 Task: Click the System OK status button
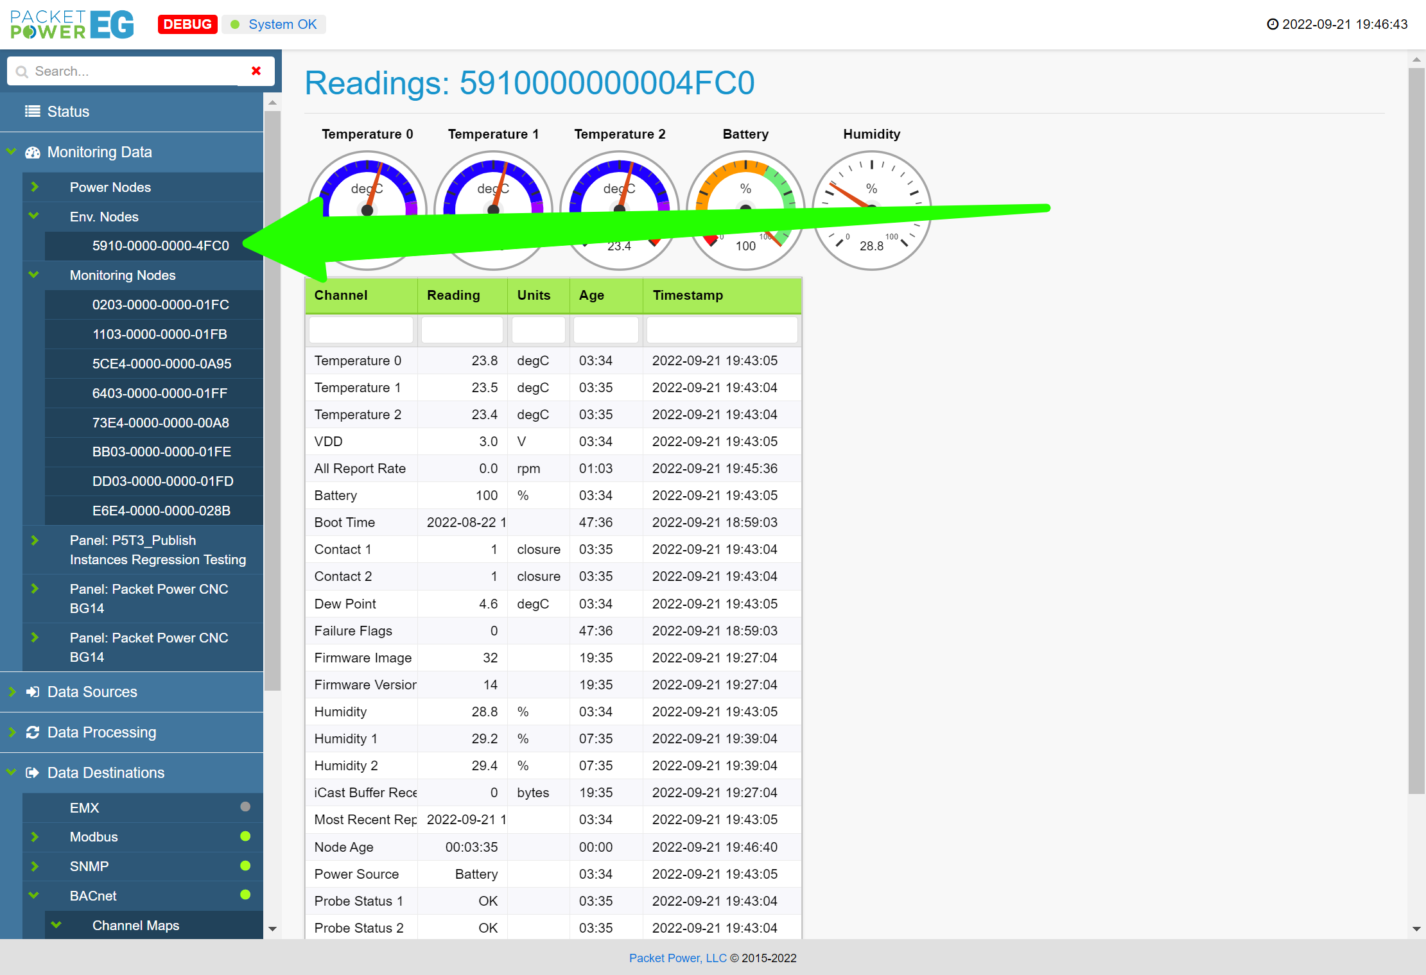coord(275,24)
